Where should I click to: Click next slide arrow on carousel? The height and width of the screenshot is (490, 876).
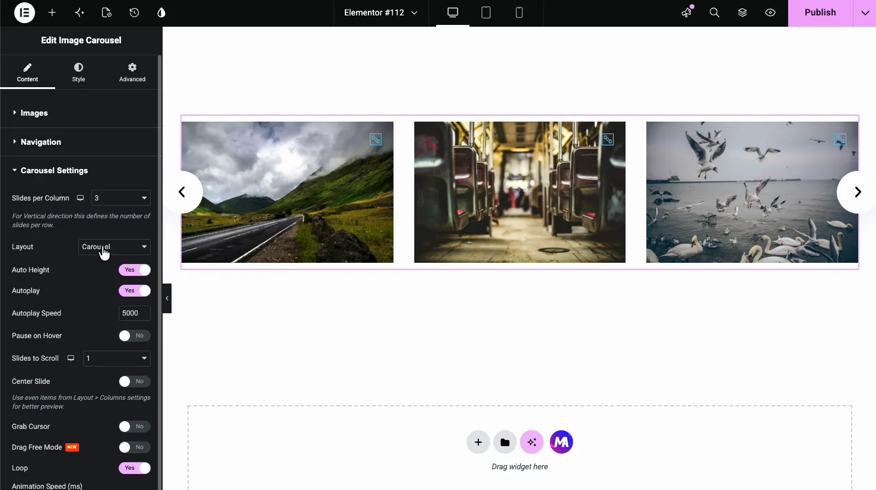pyautogui.click(x=857, y=192)
